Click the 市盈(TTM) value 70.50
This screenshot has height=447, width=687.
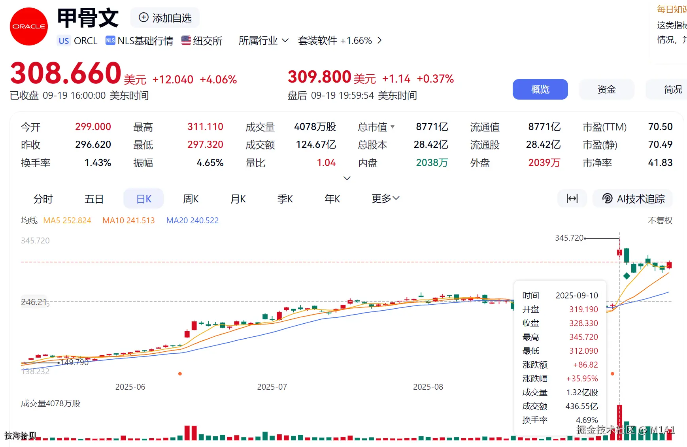(660, 127)
